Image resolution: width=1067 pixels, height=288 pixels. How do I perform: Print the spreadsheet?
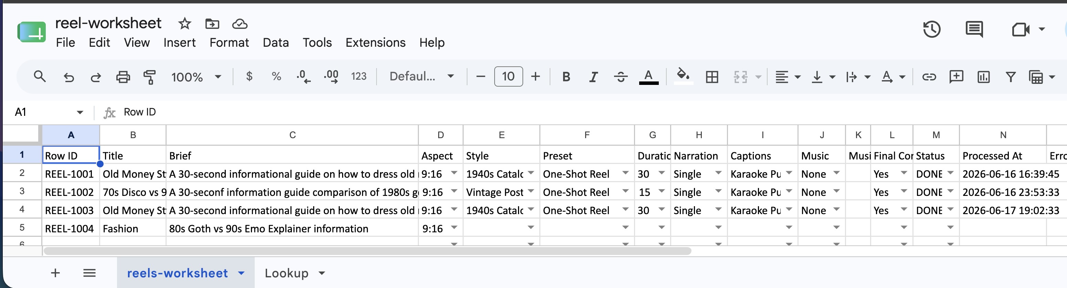[x=123, y=77]
